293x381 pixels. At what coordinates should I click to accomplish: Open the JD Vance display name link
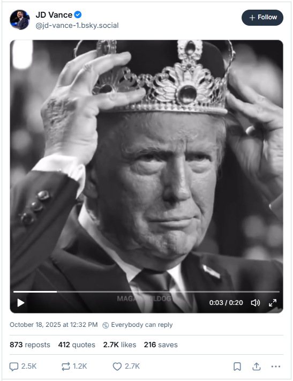point(54,15)
